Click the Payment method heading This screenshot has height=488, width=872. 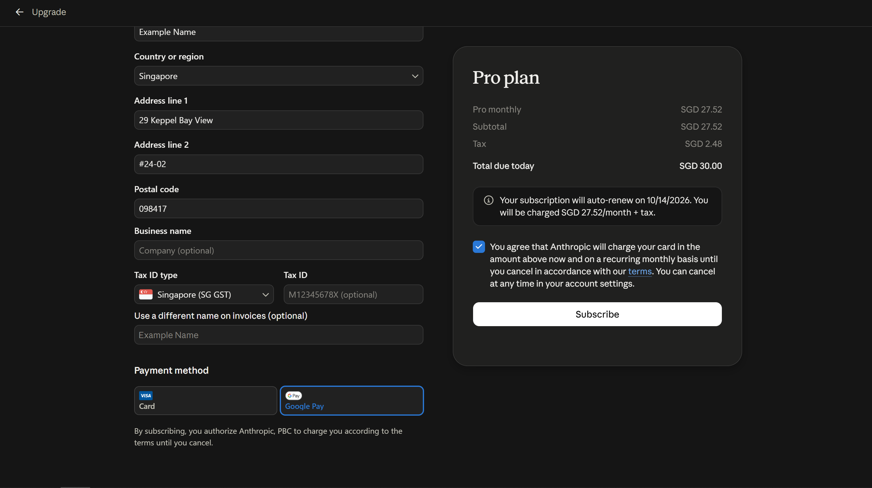pos(171,371)
